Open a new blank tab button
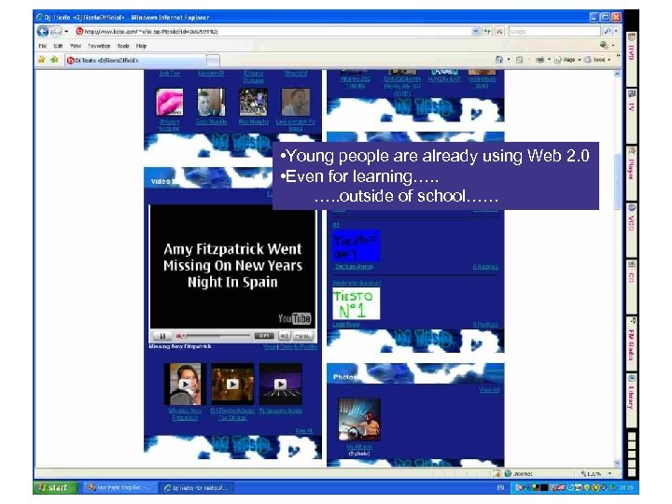Screen dimensions: 672x504 pos(213,61)
